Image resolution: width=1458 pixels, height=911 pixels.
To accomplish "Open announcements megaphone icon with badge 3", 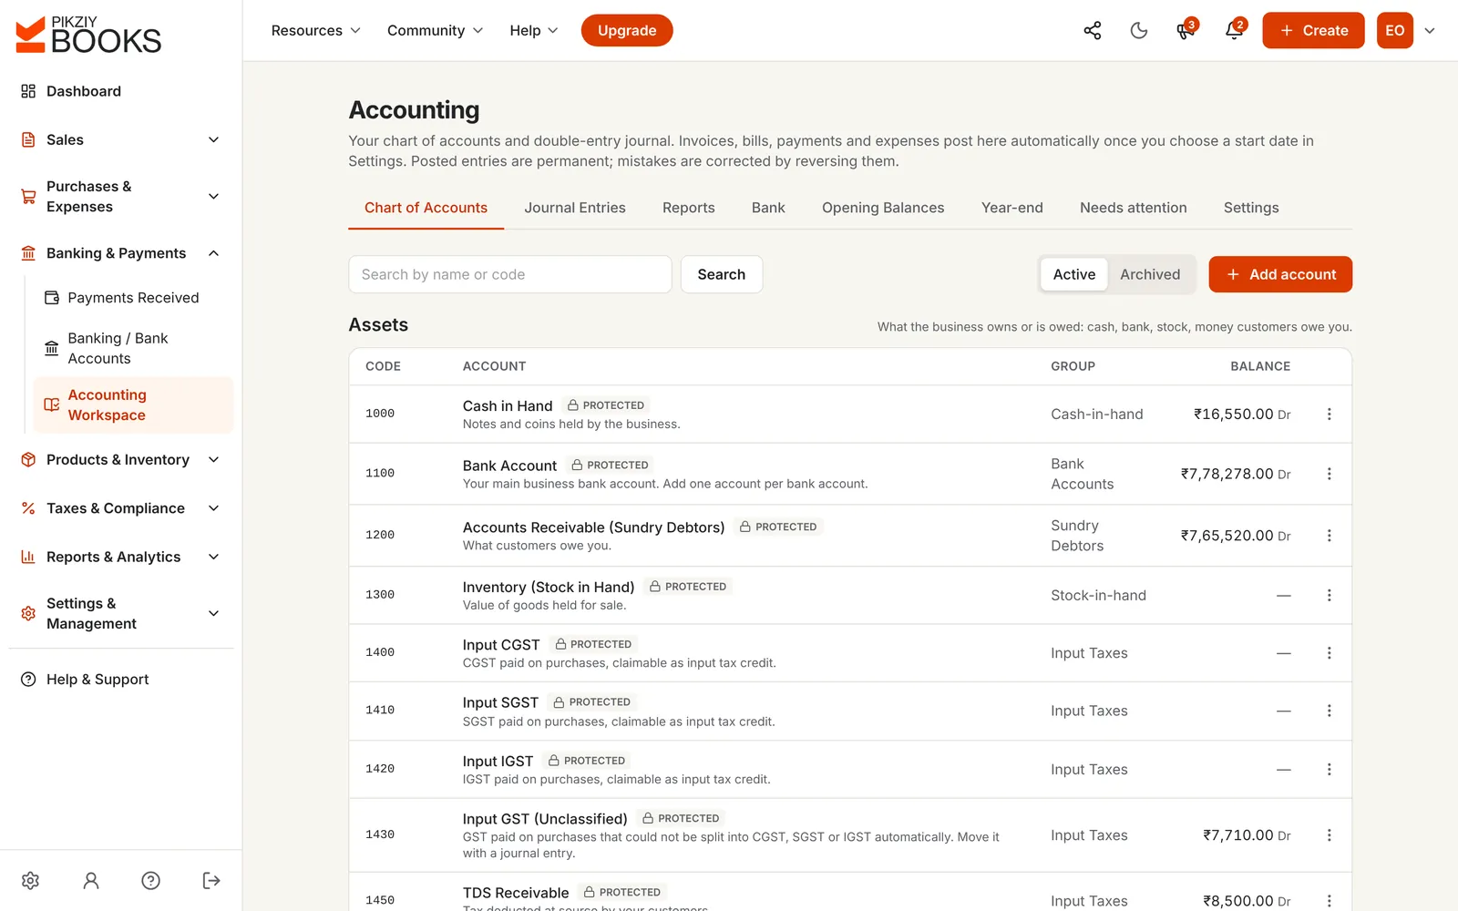I will tap(1186, 30).
